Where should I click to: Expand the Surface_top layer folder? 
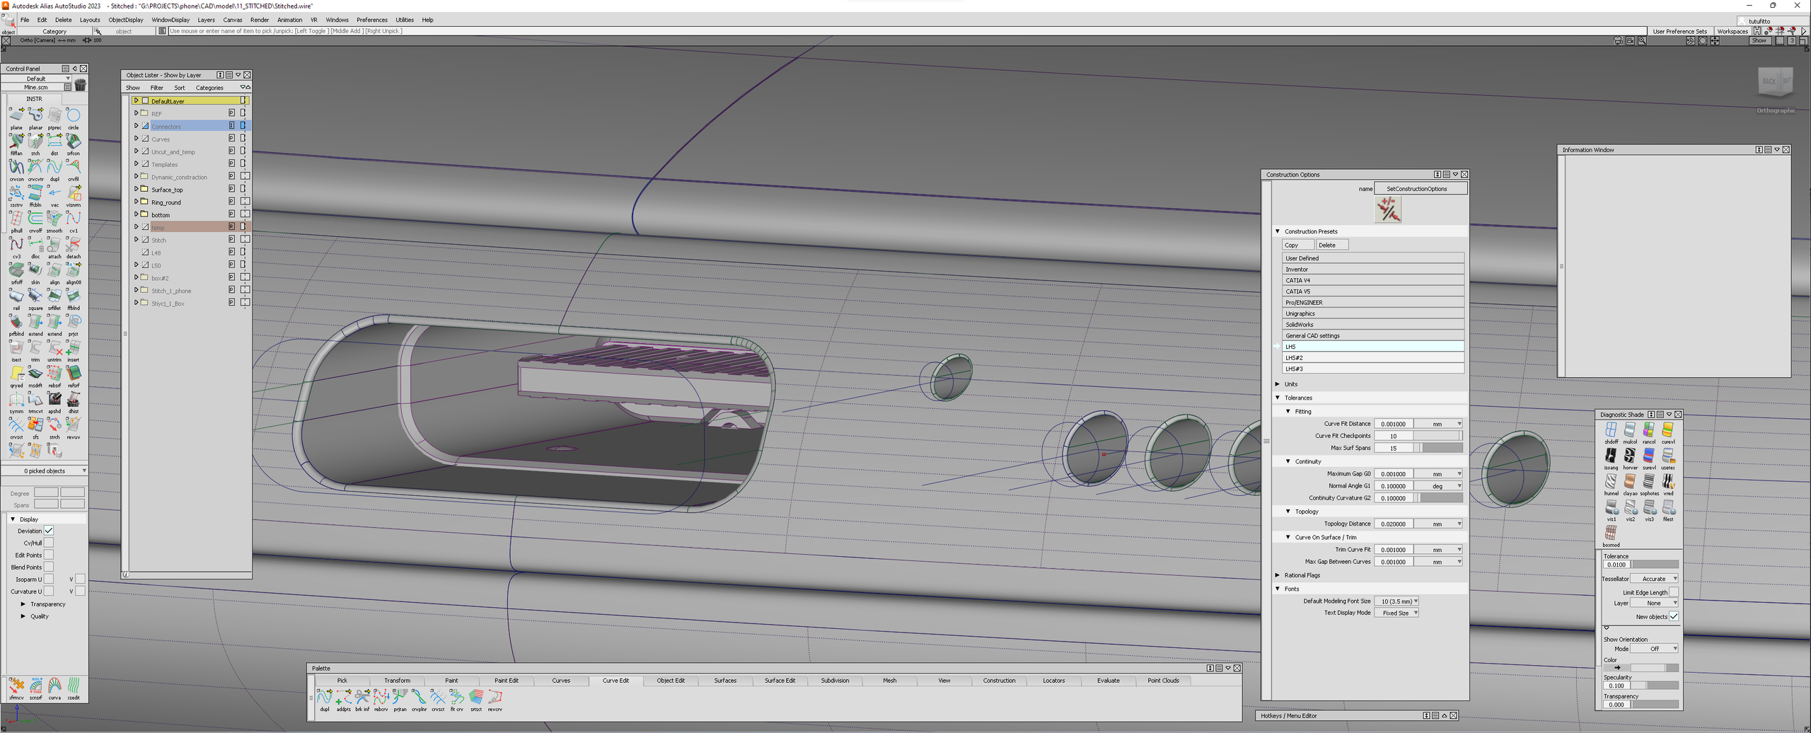[x=137, y=189]
